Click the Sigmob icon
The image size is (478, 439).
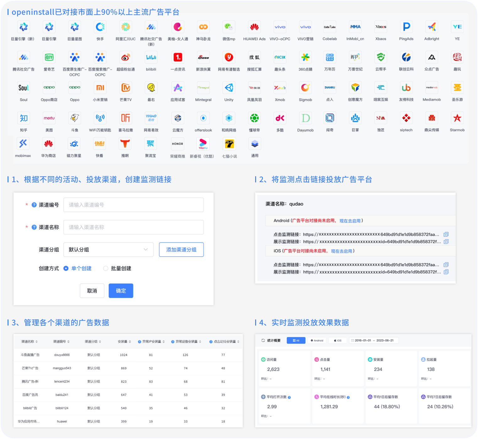pos(305,88)
